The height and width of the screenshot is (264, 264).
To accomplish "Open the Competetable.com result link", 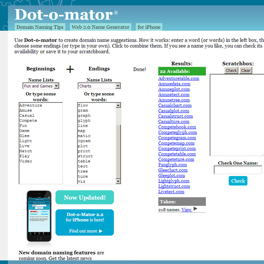I will [x=177, y=154].
